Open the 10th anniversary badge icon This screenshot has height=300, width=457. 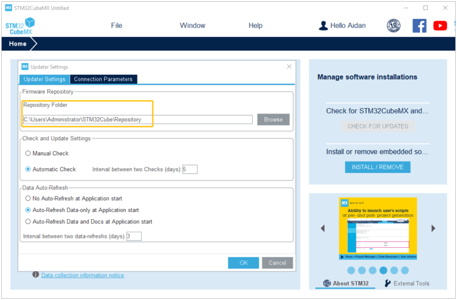(393, 26)
